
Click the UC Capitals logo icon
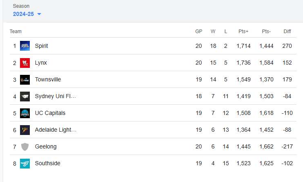point(25,113)
